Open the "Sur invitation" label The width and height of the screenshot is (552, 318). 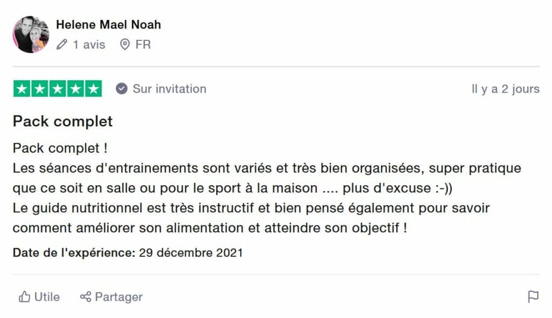(x=169, y=89)
